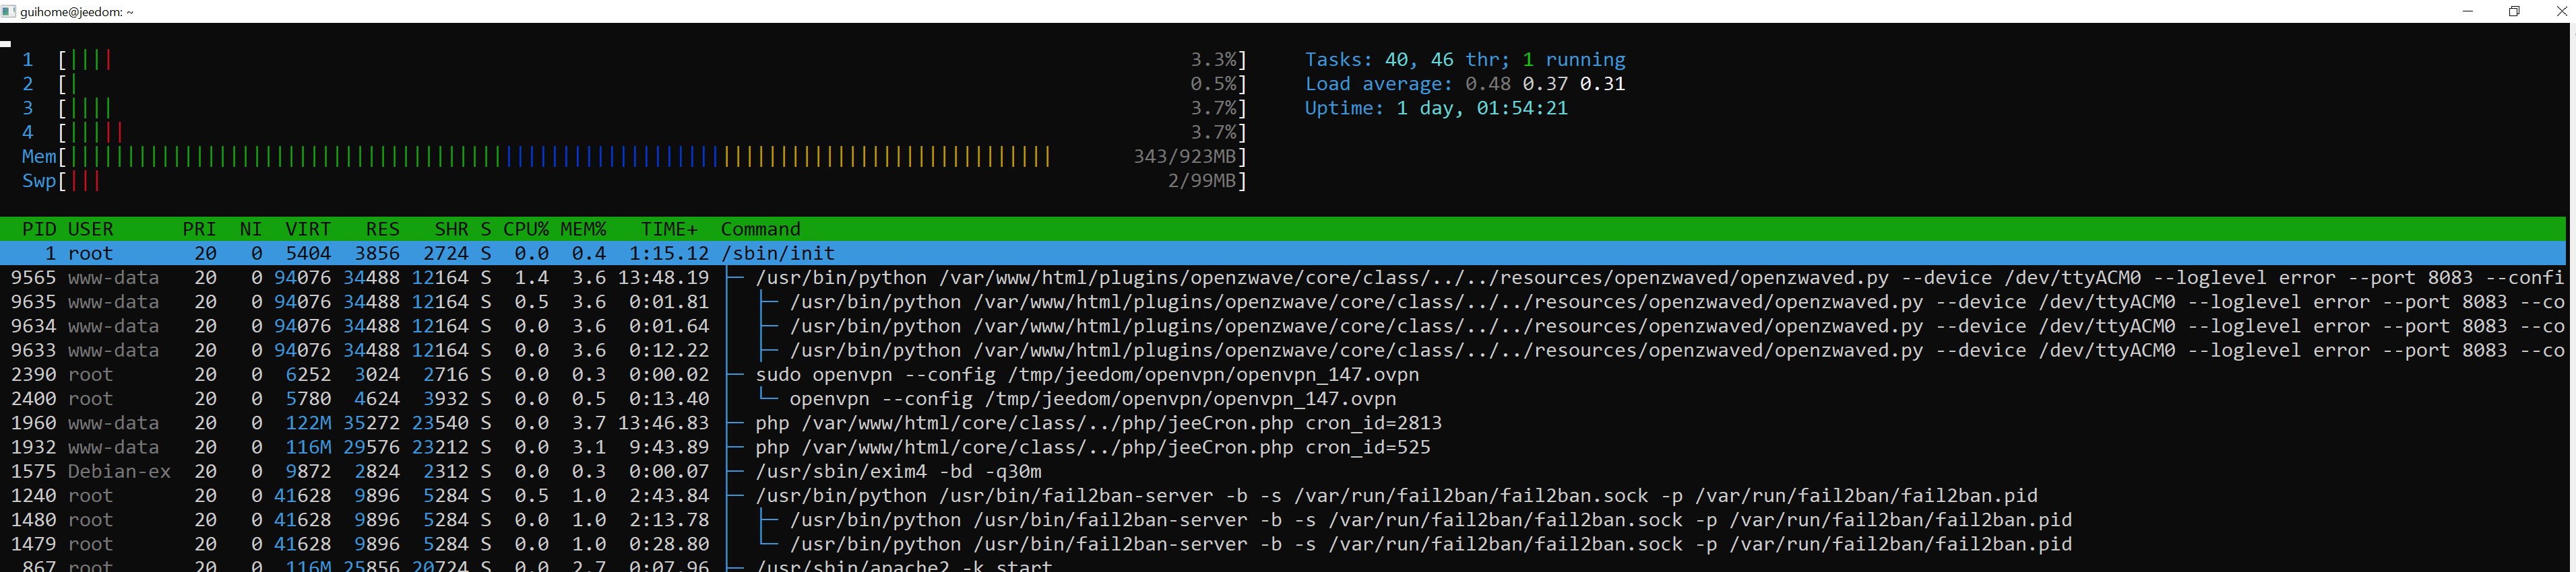Image resolution: width=2576 pixels, height=572 pixels.
Task: Click the CPU 1 usage meter
Action: (634, 60)
